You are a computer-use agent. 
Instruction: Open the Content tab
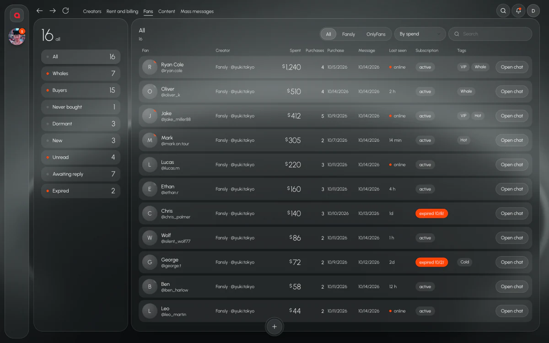point(167,11)
